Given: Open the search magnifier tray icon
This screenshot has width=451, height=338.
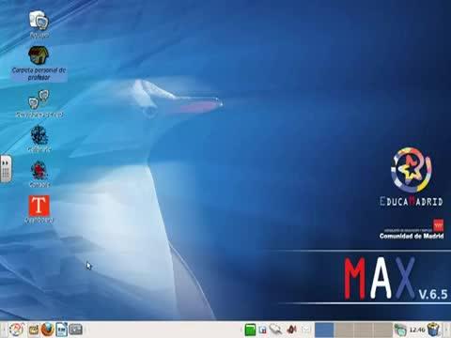Looking at the screenshot, I should pyautogui.click(x=276, y=330).
